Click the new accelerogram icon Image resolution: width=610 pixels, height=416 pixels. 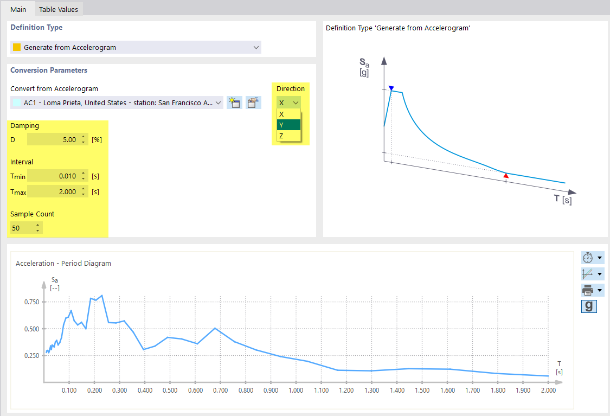(234, 102)
